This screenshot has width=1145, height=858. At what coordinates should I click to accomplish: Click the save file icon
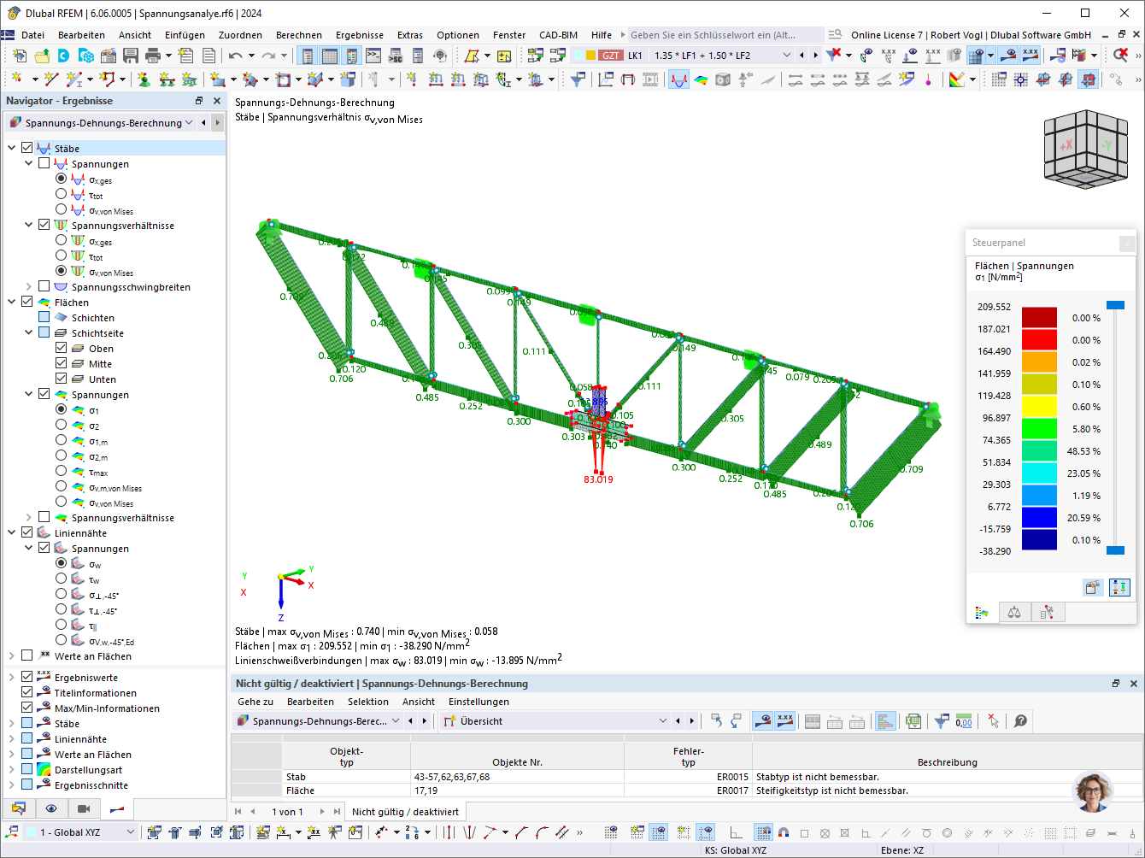tap(131, 56)
